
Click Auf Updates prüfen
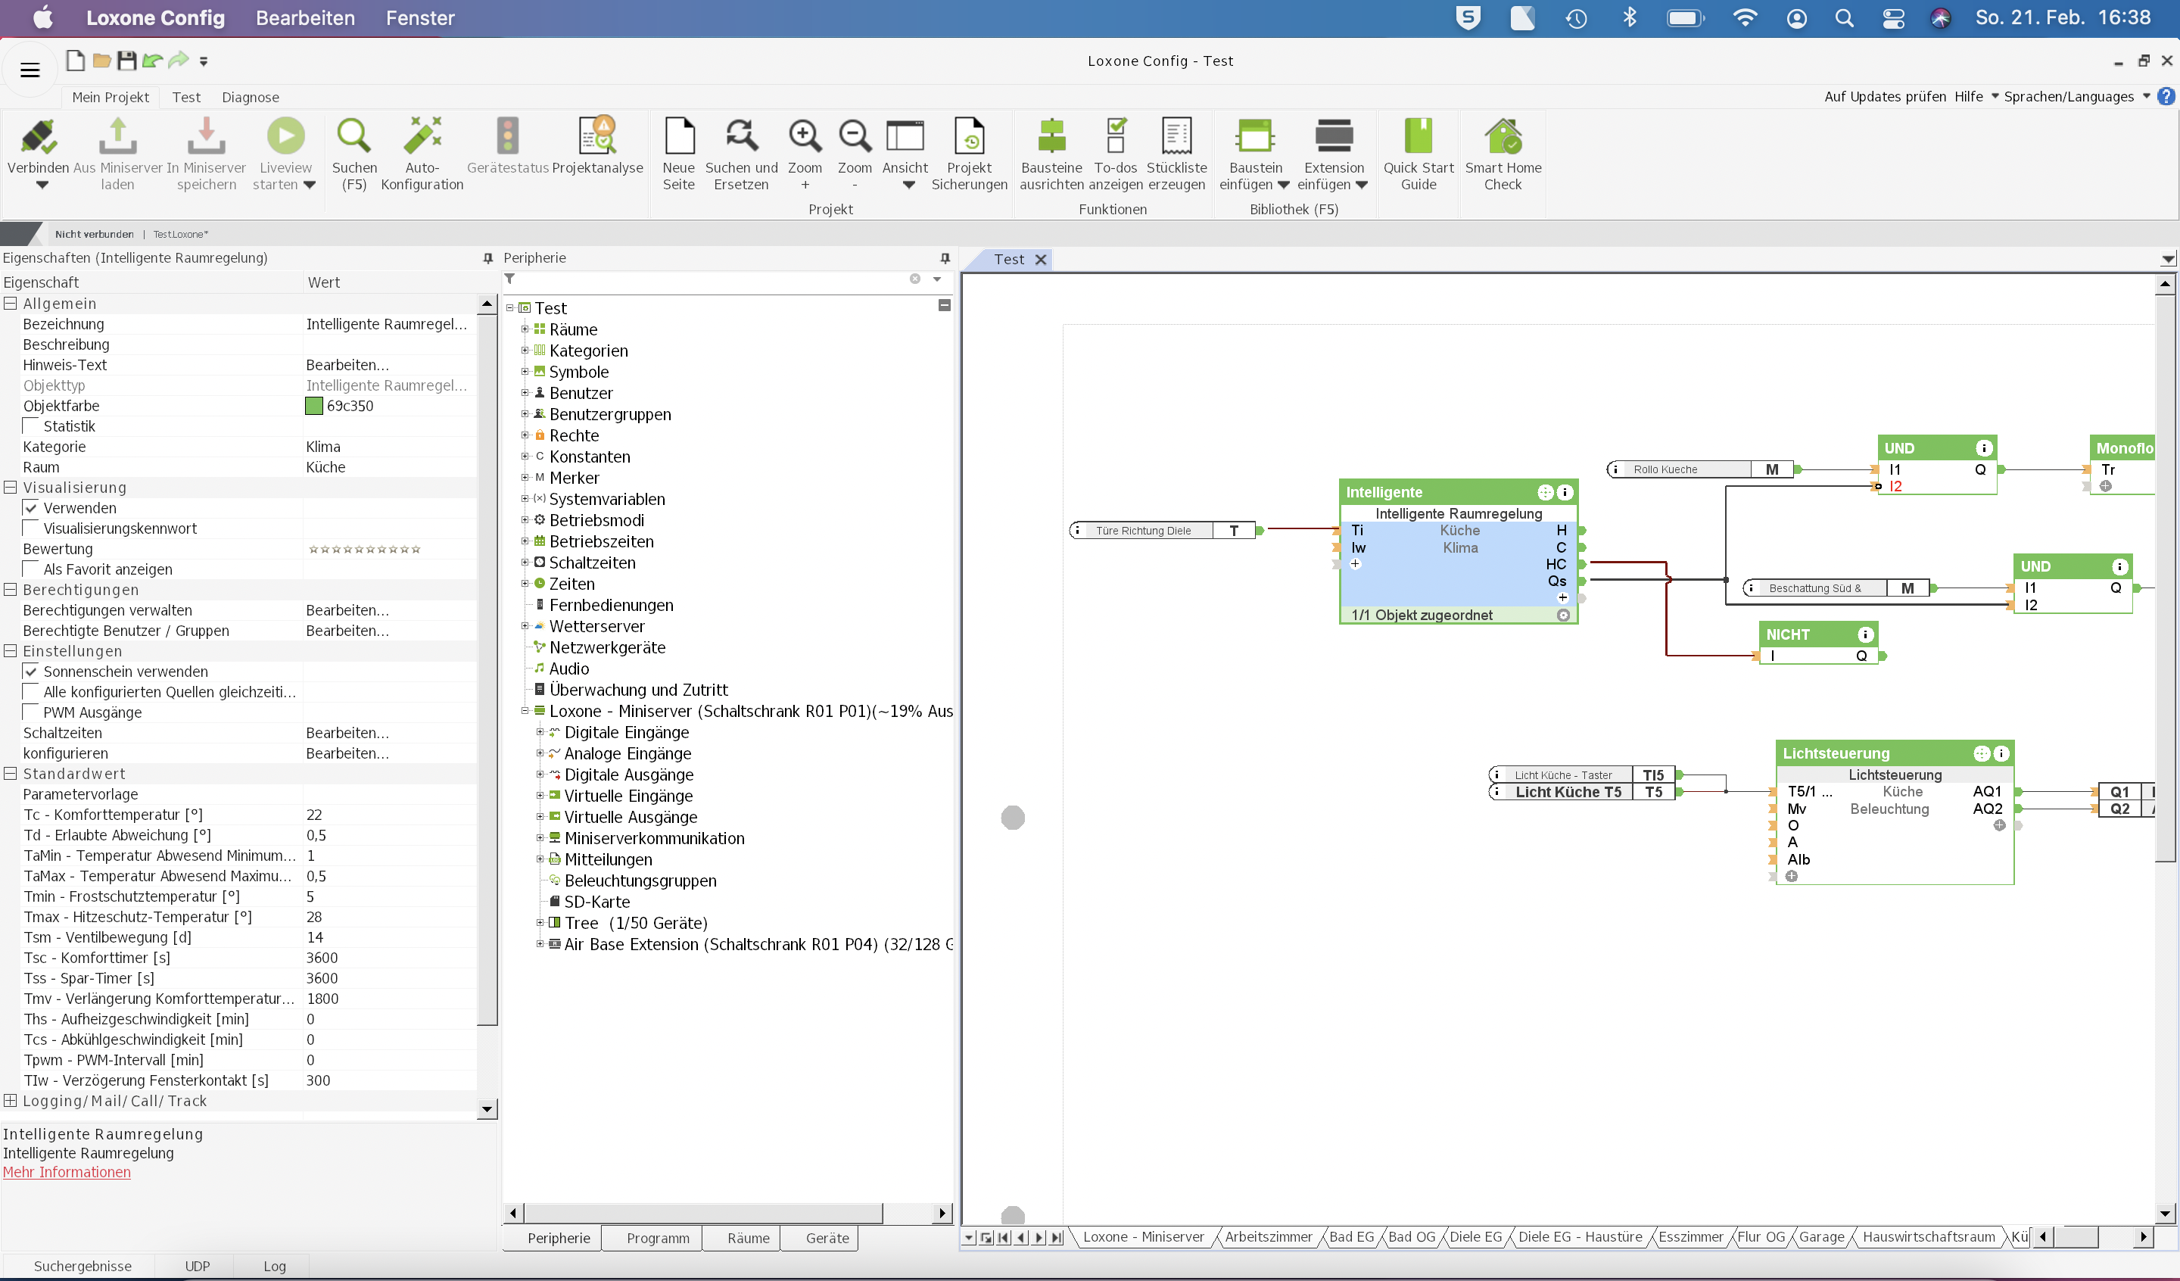(1884, 97)
